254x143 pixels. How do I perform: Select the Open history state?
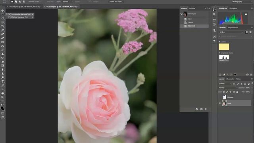[x=194, y=19]
